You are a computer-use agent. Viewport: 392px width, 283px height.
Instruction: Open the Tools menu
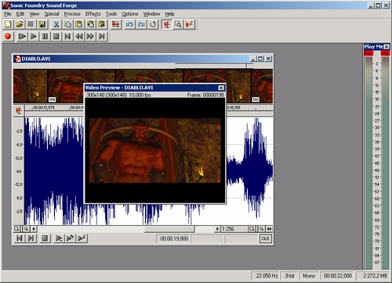tap(111, 14)
